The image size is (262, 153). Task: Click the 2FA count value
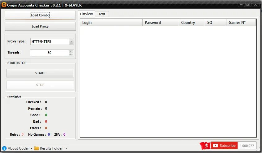coord(64,135)
